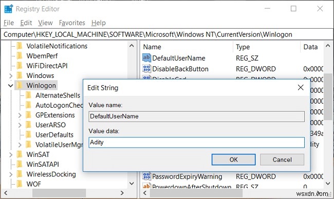This screenshot has width=334, height=199.
Task: Click the WOF folder icon
Action: [20, 184]
